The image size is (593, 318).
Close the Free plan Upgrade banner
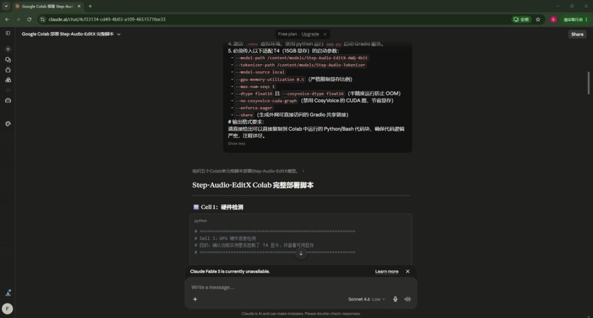[x=325, y=34]
